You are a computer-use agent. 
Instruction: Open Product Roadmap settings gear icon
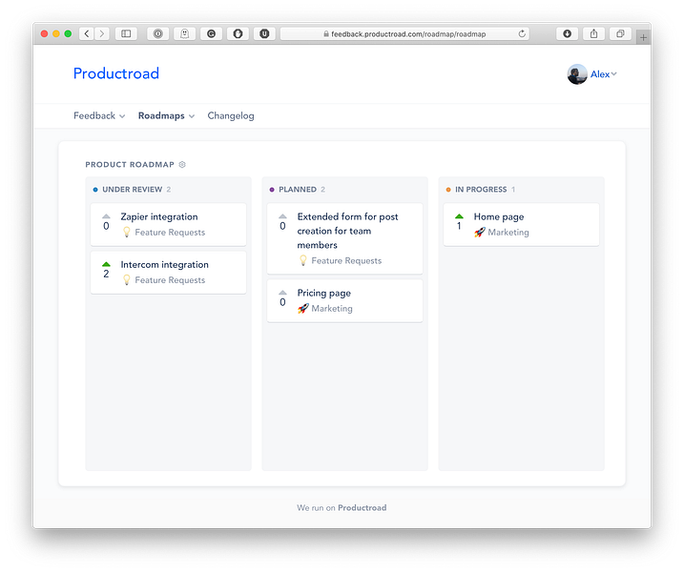(182, 164)
